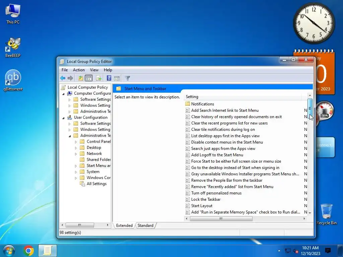Select 'Go to the desktop instead of Start when signing in'

click(x=235, y=168)
